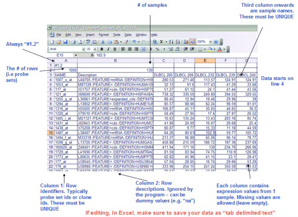Toggle Italic formatting
Image resolution: width=298 pixels, height=217 pixels.
pyautogui.click(x=109, y=49)
